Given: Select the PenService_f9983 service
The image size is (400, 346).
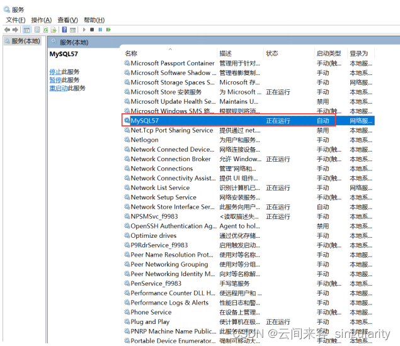Looking at the screenshot, I should pos(249,283).
